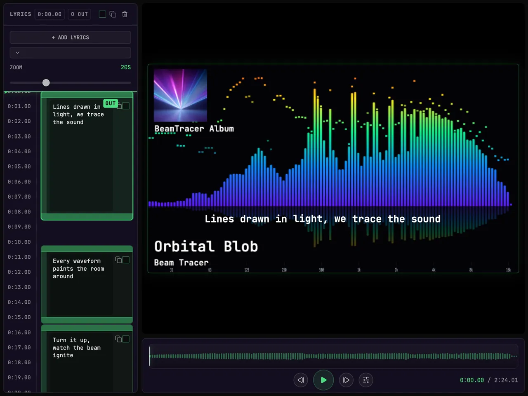Check the 'Every waveform paints' block checkbox

[x=126, y=260]
